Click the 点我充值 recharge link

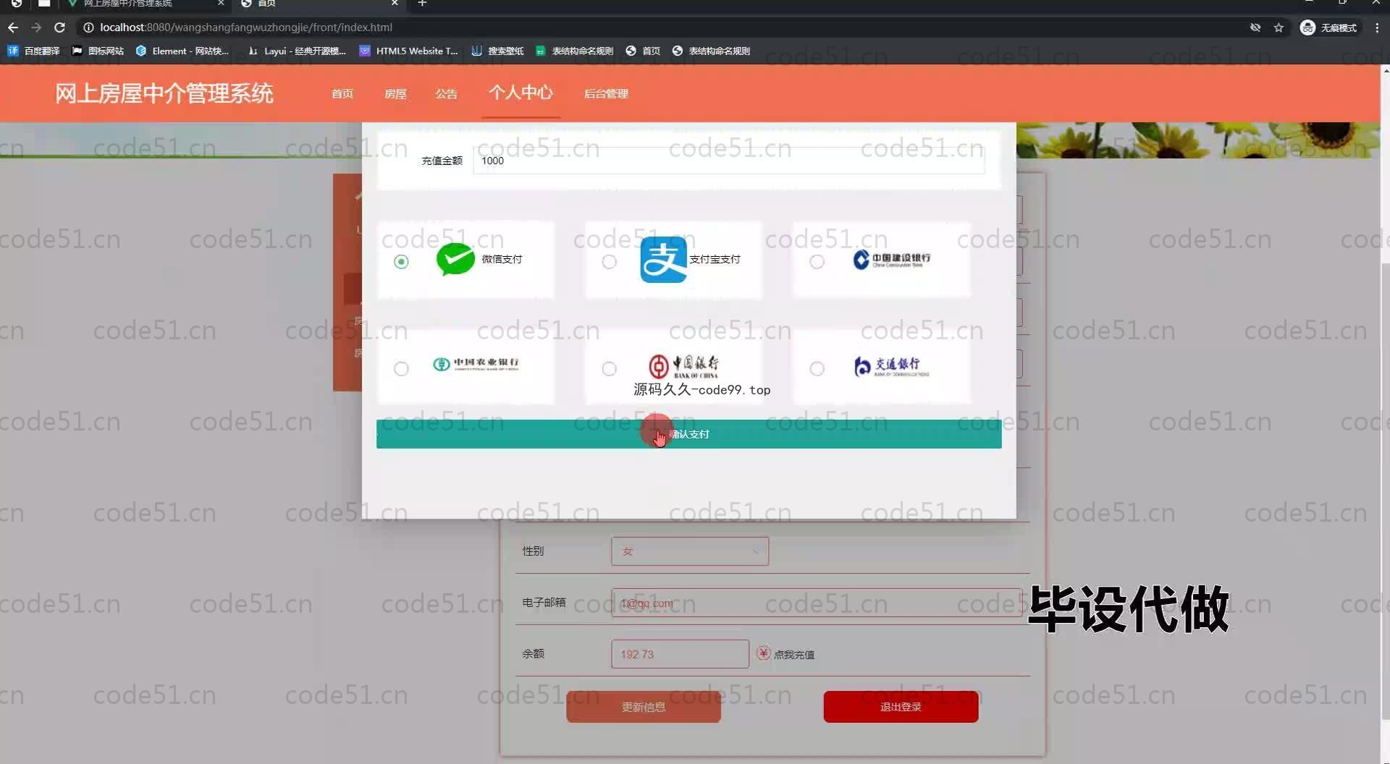[794, 655]
